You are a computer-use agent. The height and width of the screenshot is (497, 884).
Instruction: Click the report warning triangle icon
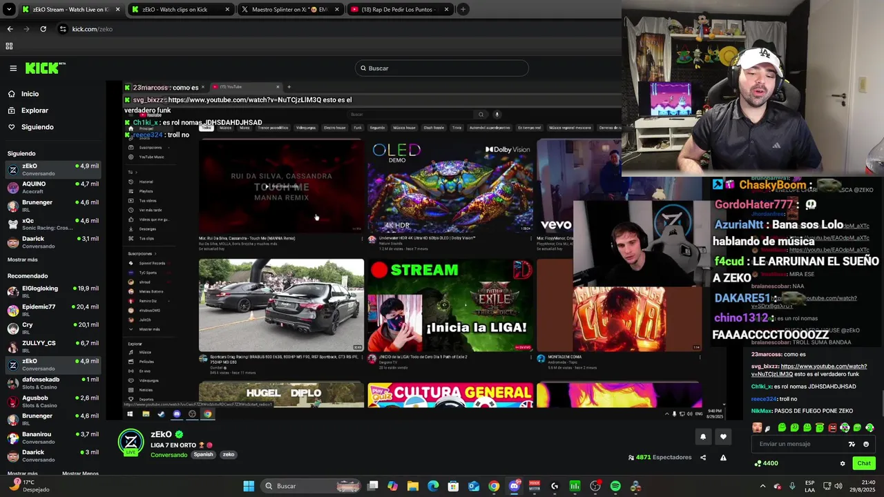pyautogui.click(x=723, y=458)
